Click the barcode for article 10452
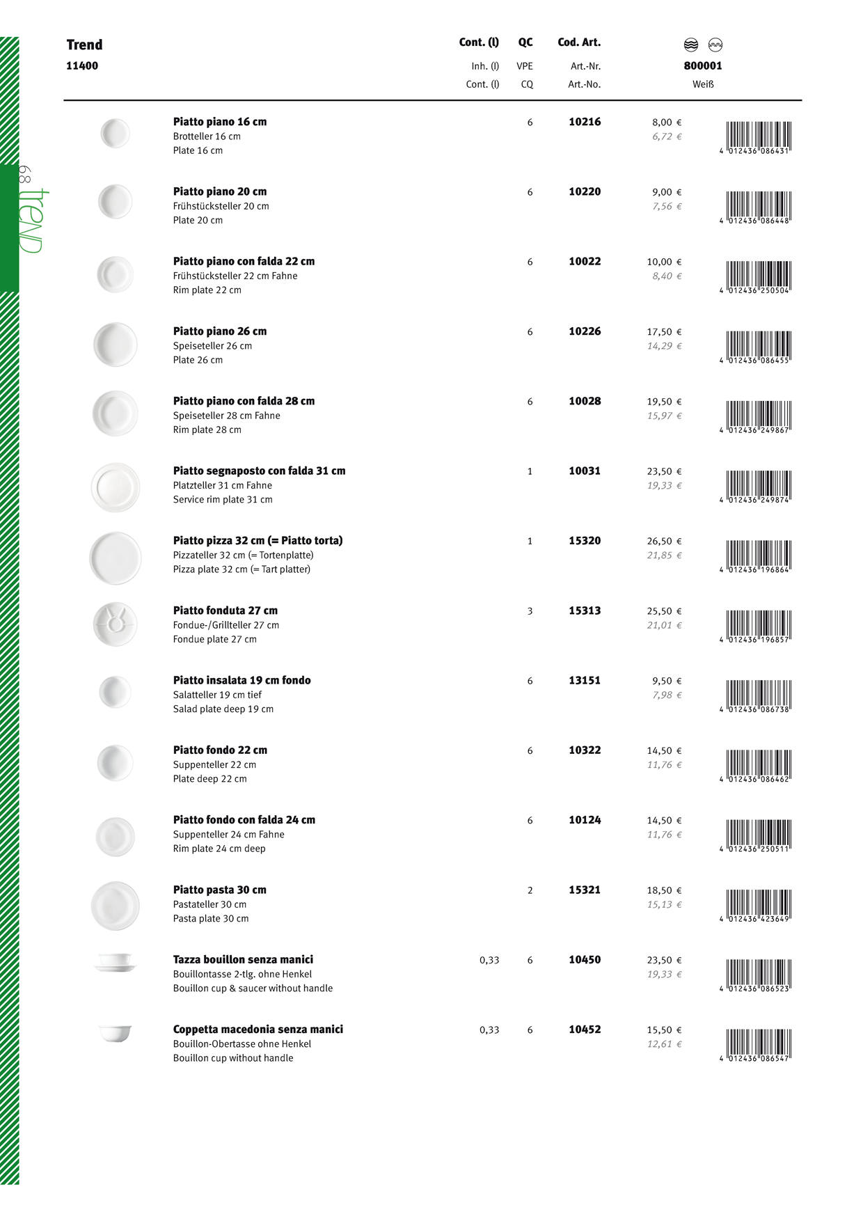This screenshot has height=1221, width=863. click(x=758, y=1045)
